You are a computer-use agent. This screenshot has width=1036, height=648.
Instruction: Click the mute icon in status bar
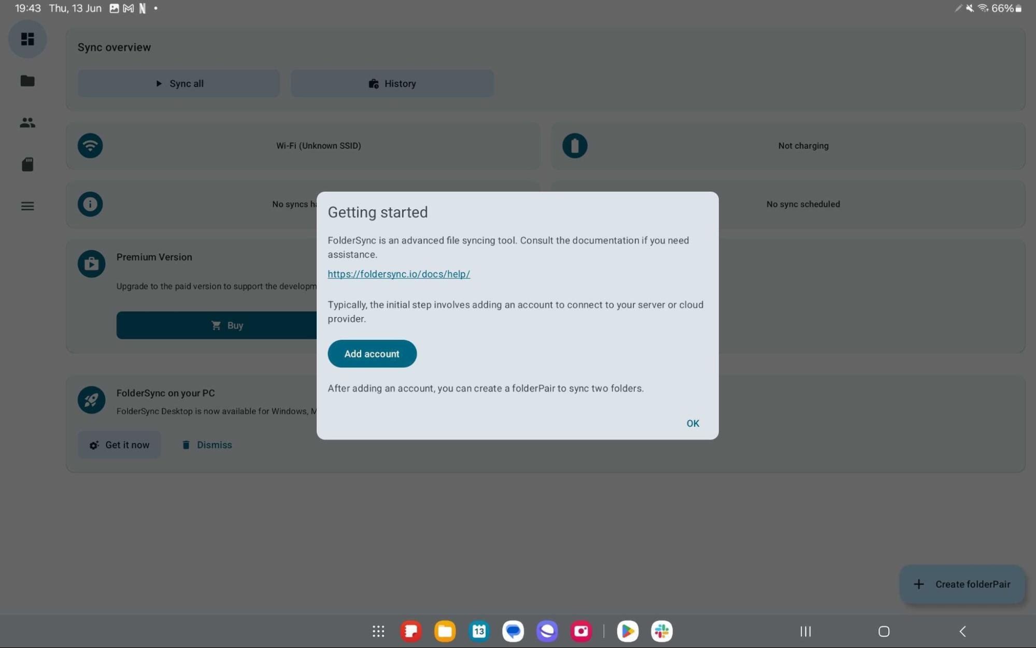tap(970, 8)
